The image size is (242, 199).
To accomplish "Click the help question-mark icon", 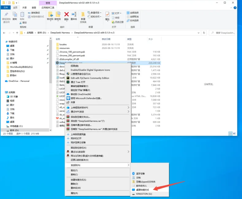I will [235, 8].
